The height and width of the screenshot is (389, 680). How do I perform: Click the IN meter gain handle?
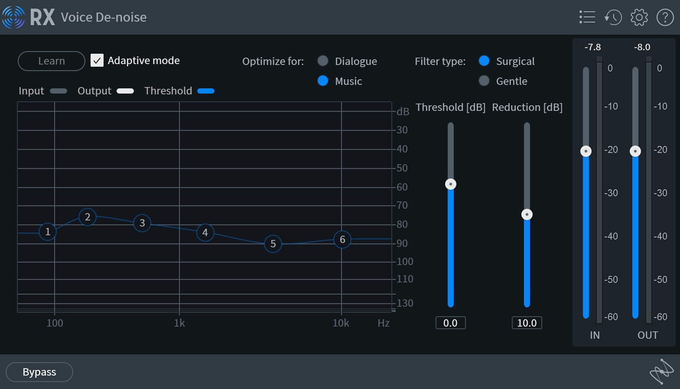(x=586, y=151)
